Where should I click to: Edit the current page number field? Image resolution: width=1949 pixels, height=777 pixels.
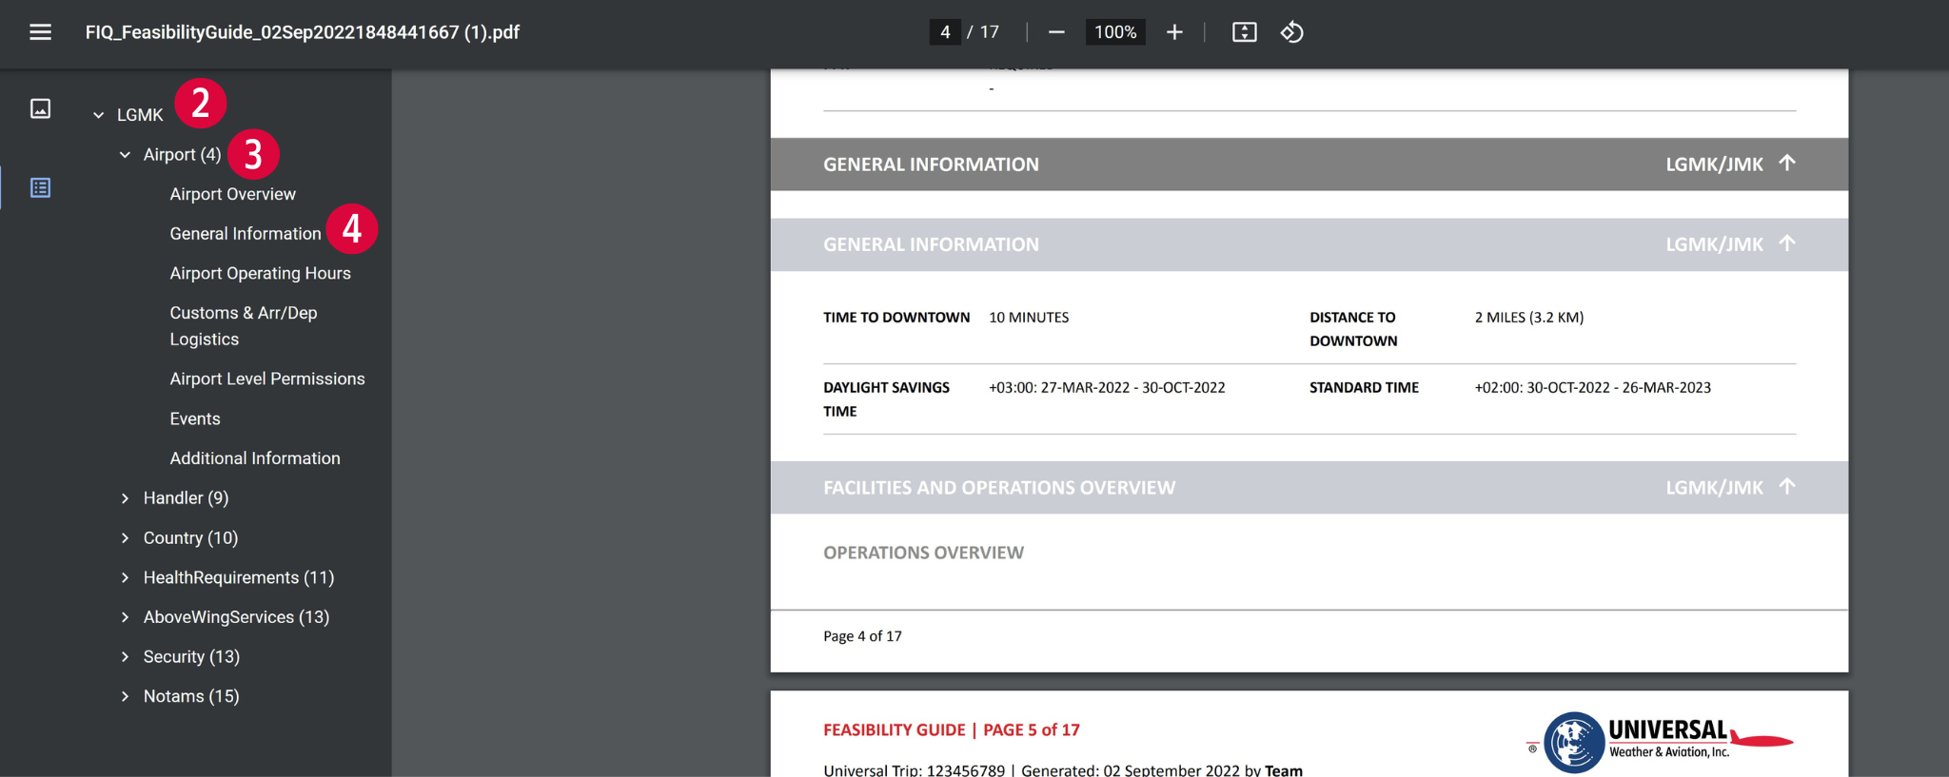tap(945, 32)
